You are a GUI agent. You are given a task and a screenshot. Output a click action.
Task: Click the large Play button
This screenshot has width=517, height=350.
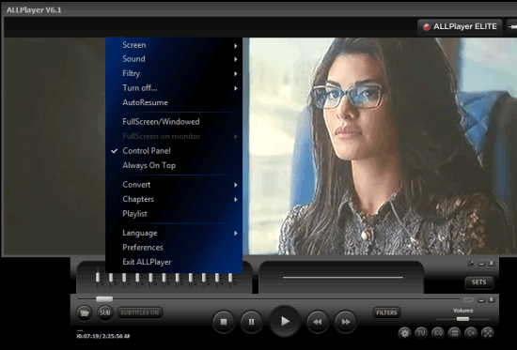[x=285, y=321]
